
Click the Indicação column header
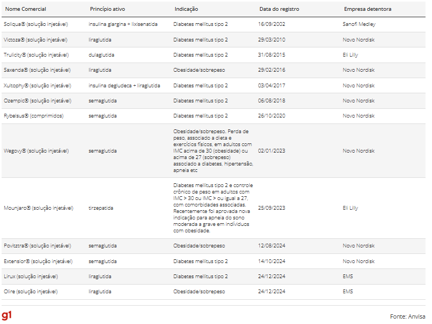186,9
